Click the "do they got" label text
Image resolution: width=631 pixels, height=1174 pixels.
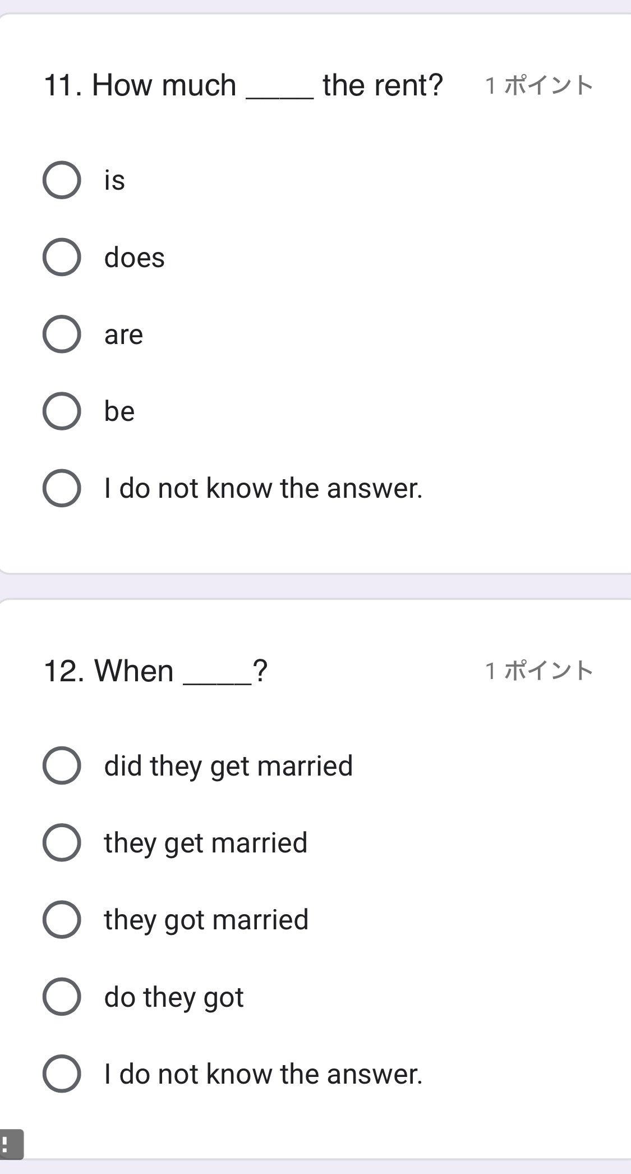pos(174,998)
